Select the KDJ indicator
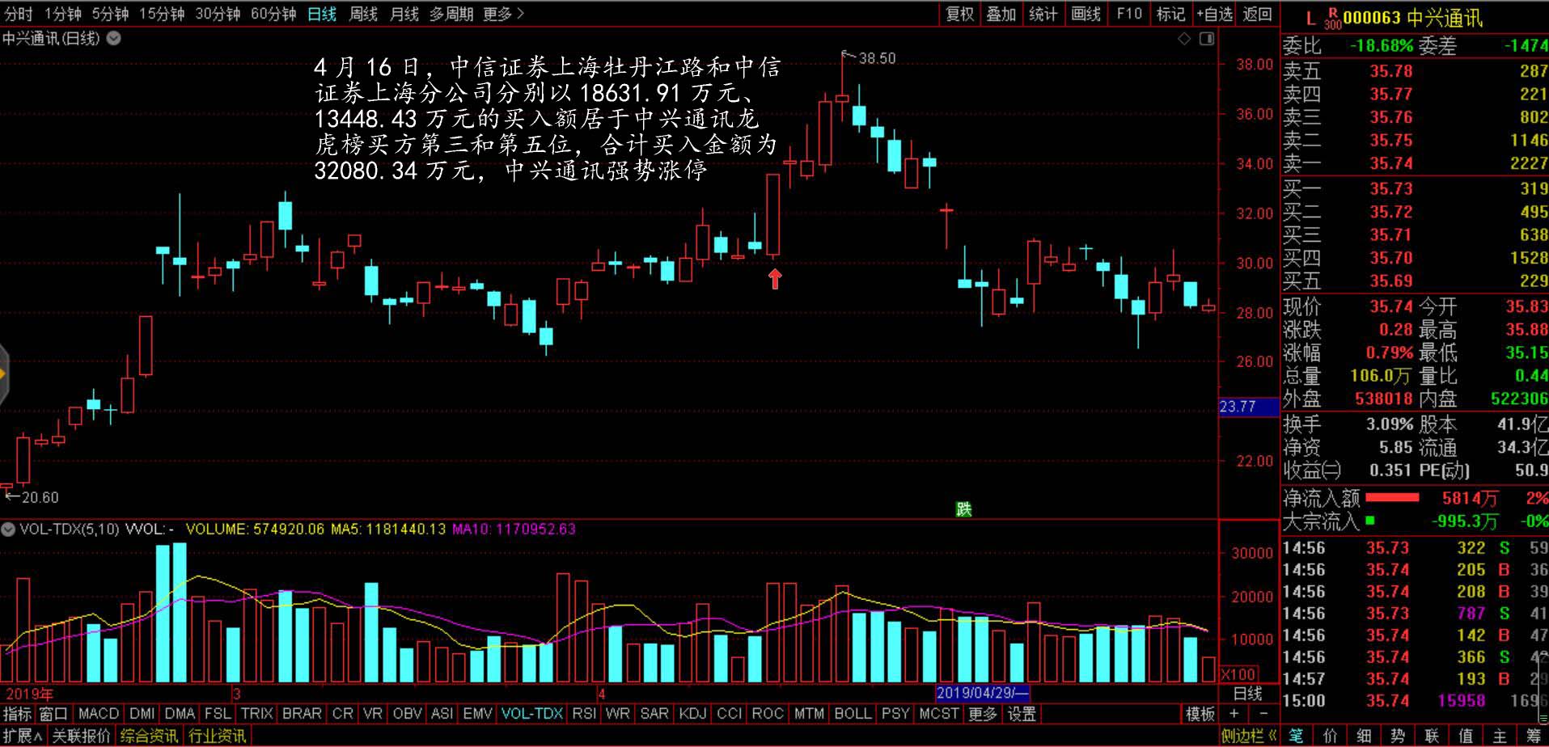 click(x=692, y=714)
